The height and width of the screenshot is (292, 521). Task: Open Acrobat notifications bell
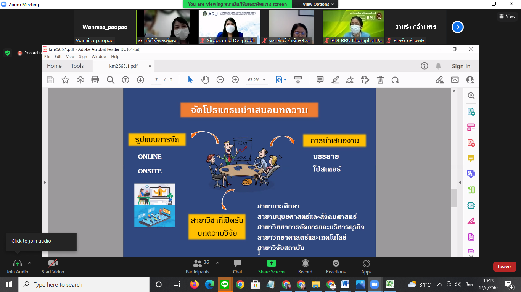[439, 66]
